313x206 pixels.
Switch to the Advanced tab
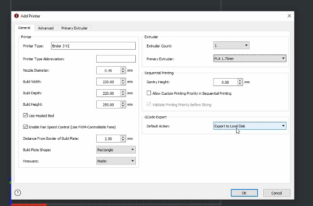(46, 28)
